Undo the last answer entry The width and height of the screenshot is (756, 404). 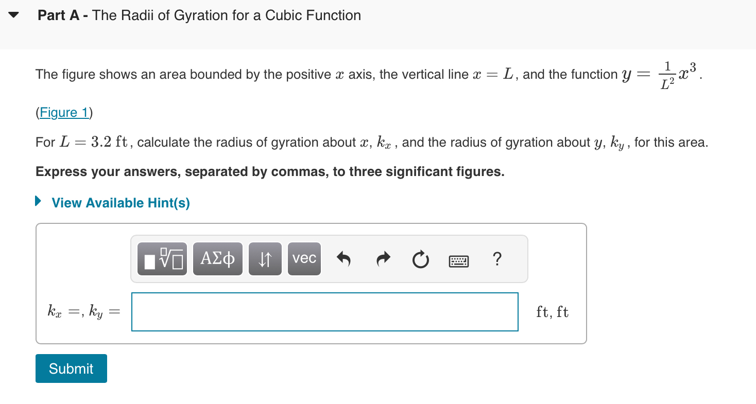pyautogui.click(x=344, y=259)
